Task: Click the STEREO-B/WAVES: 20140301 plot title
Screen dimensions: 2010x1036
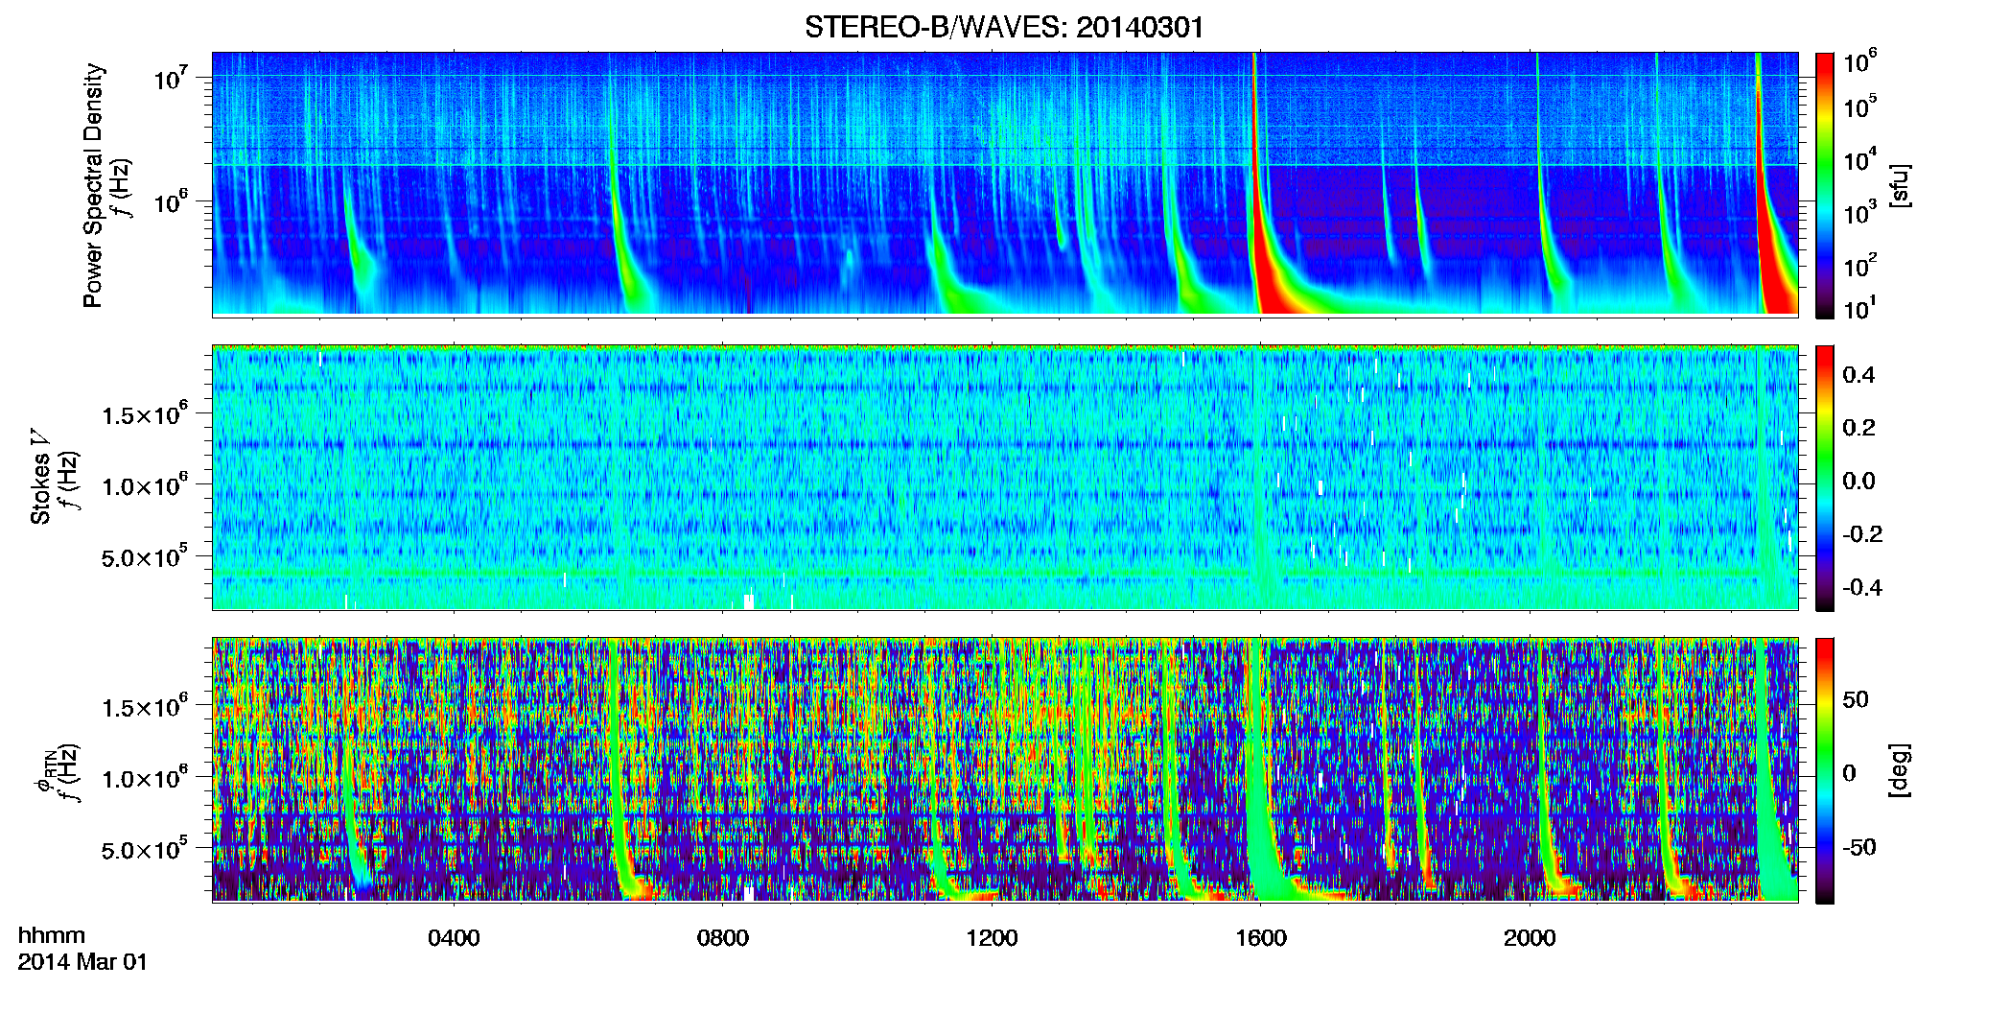Action: (1004, 27)
